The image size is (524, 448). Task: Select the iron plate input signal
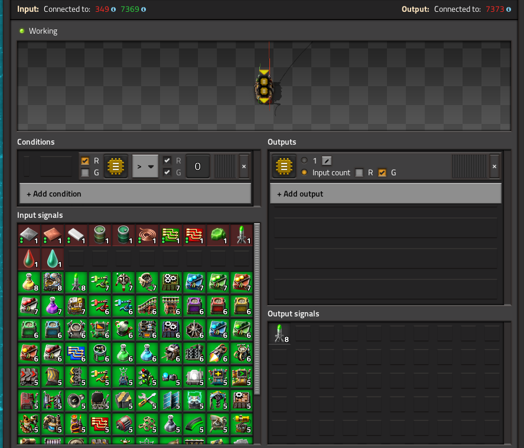point(29,235)
